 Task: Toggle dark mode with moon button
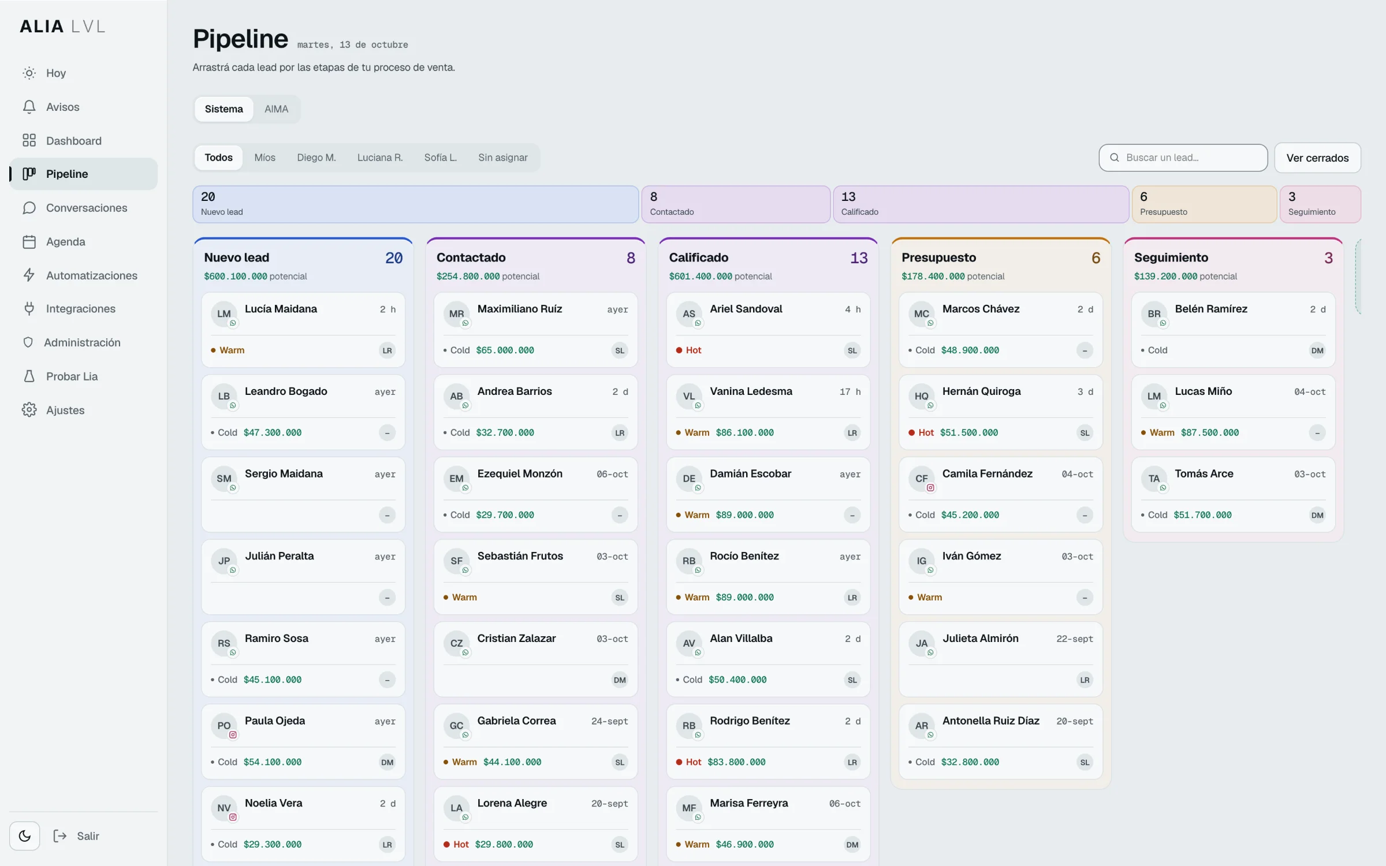coord(25,836)
